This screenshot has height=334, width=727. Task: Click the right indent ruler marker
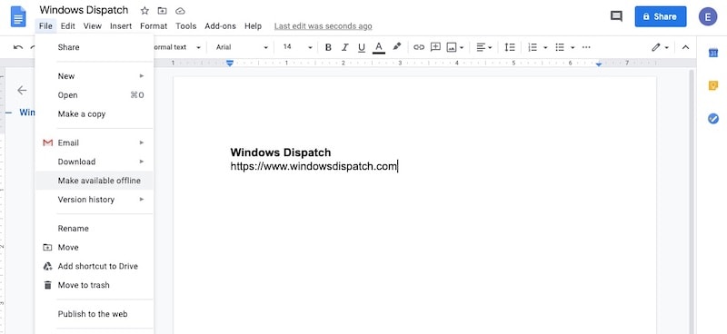coord(599,64)
